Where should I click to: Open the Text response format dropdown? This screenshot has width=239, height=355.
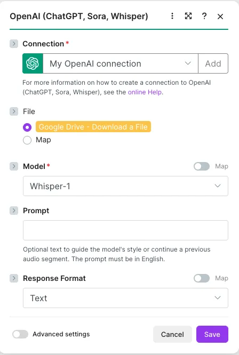[125, 298]
